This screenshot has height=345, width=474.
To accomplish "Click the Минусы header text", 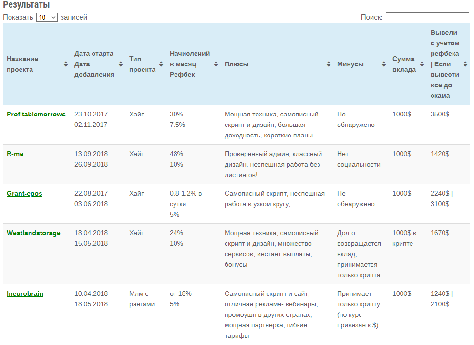I will [x=350, y=64].
